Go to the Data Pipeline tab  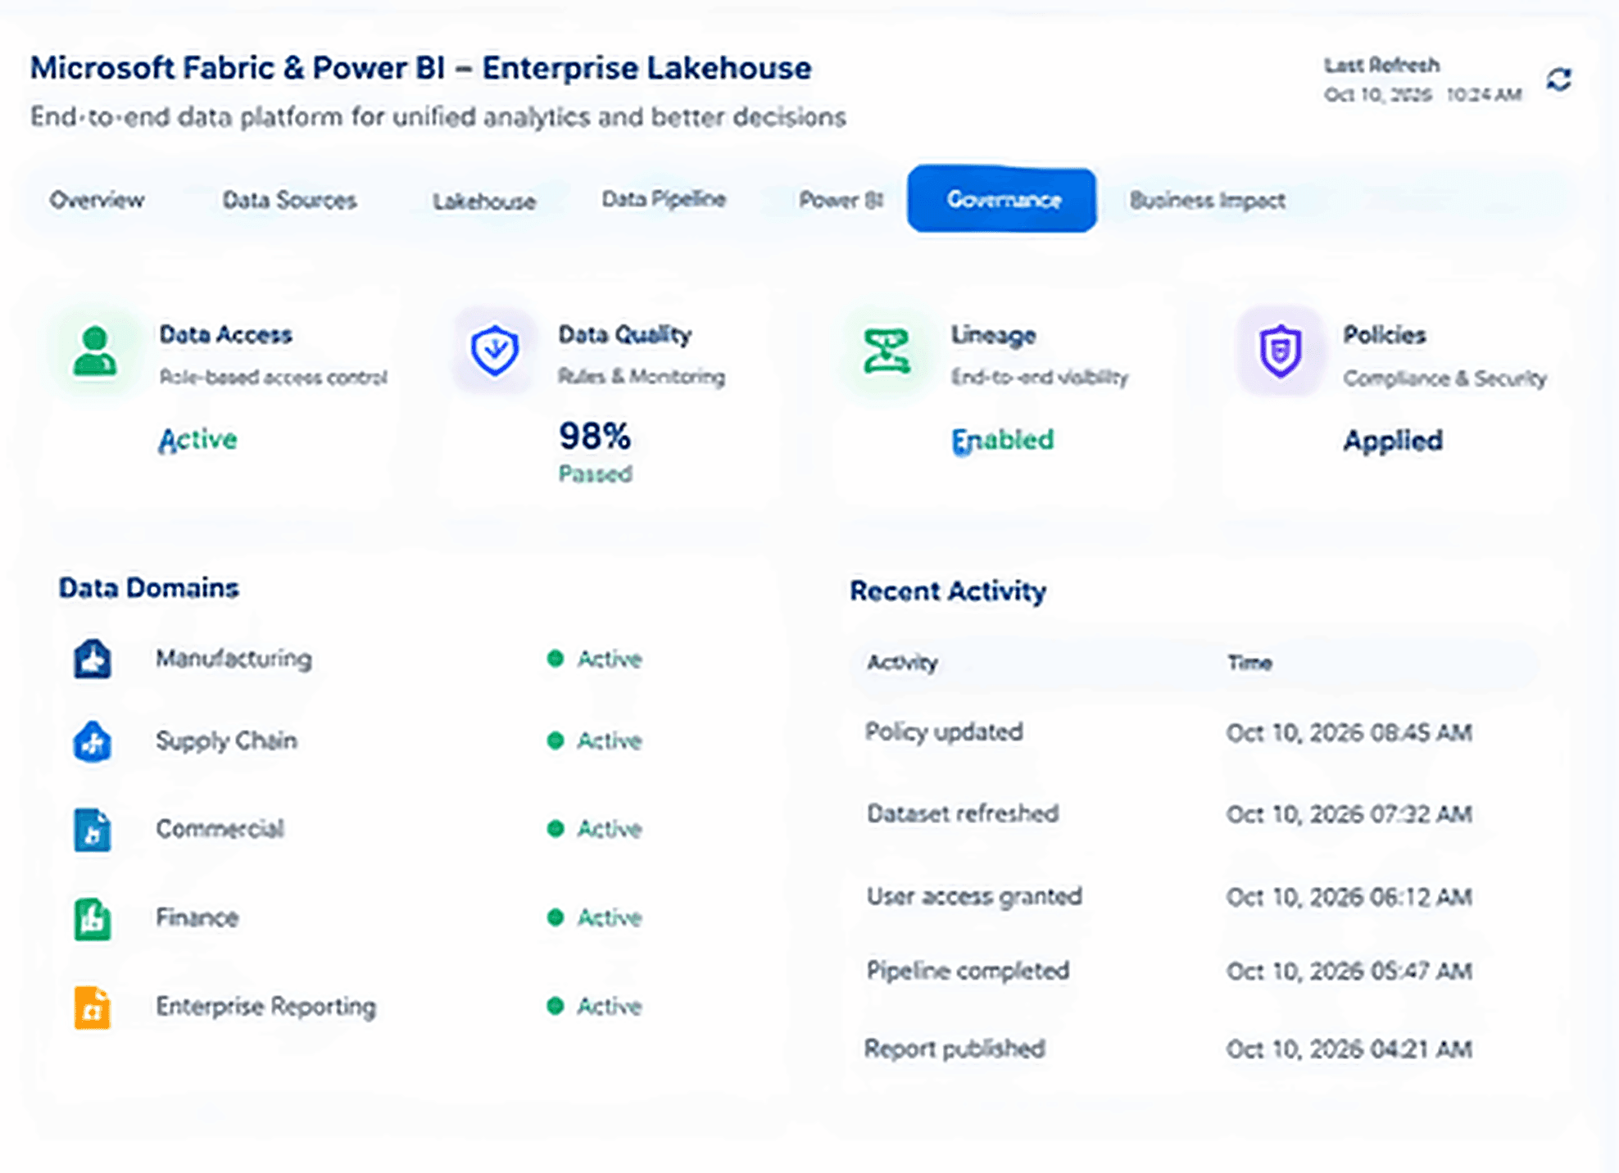coord(664,199)
